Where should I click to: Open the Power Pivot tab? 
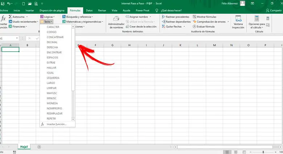click(x=142, y=11)
